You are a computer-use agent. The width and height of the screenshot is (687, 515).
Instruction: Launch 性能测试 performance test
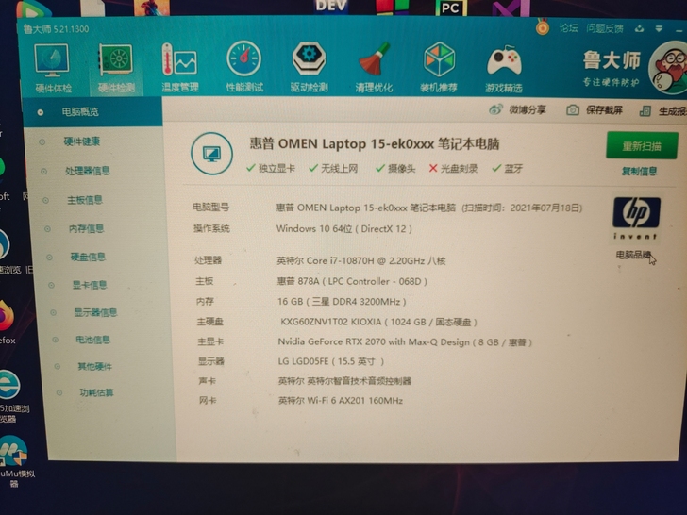pos(244,67)
